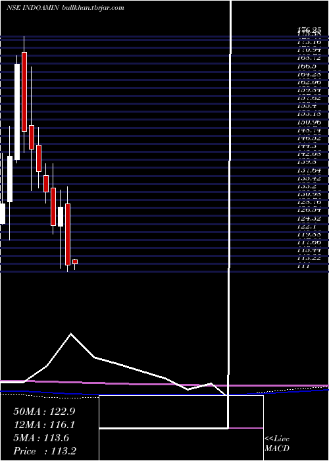The image size is (329, 461).
Task: Click the 164.28 price axis label
Action: [x=309, y=74]
